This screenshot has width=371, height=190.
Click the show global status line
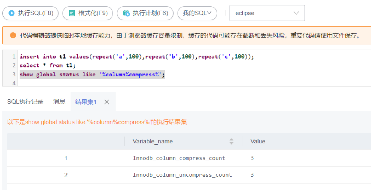point(92,75)
